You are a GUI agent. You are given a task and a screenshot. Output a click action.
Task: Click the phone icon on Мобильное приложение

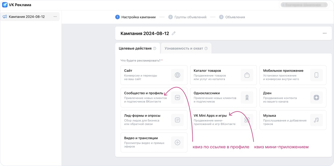pyautogui.click(x=317, y=75)
